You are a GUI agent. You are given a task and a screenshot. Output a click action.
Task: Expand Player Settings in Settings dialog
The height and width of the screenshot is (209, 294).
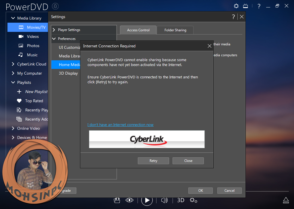click(x=54, y=30)
